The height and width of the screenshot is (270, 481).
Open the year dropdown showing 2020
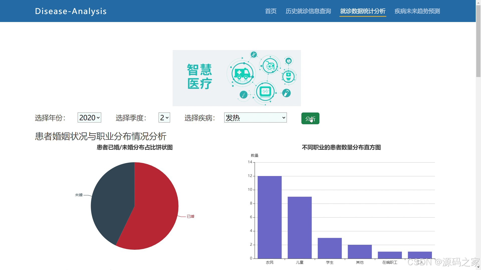point(89,117)
